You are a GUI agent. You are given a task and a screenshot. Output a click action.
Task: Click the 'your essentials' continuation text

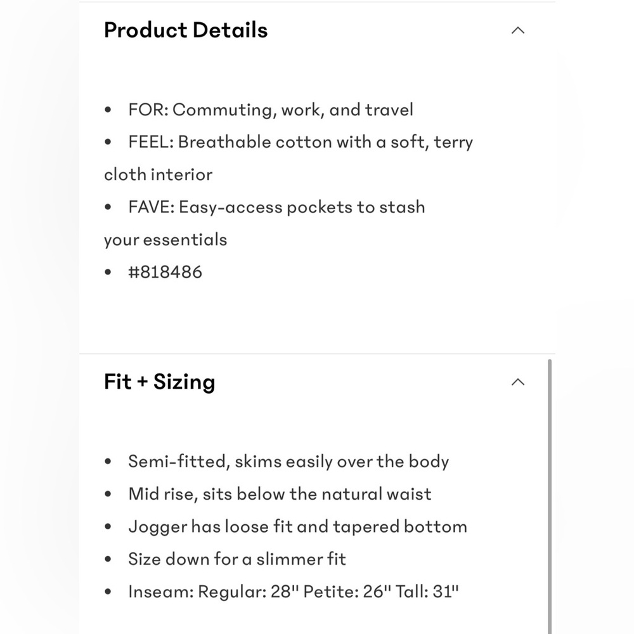coord(165,240)
